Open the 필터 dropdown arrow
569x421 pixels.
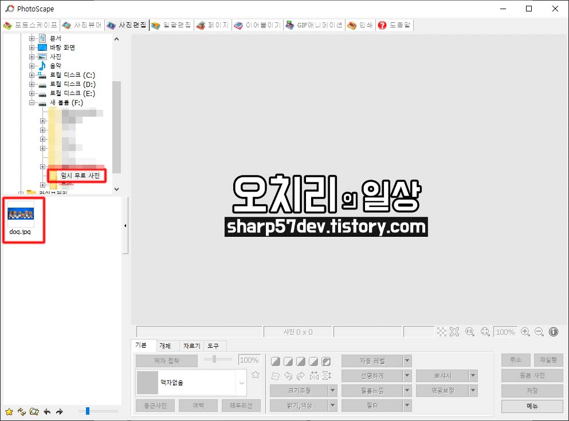tap(407, 406)
